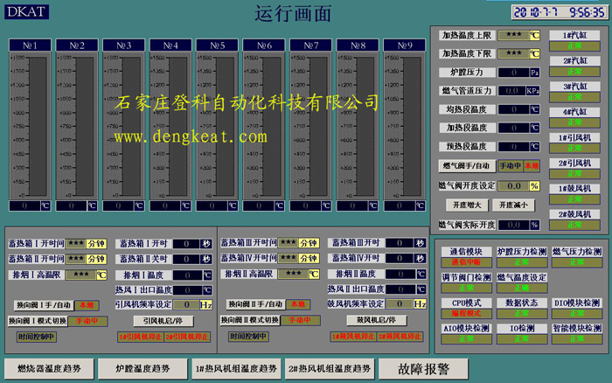Switch 换向阀Ⅰ模式切换 mode
This screenshot has width=612, height=383.
(x=38, y=321)
